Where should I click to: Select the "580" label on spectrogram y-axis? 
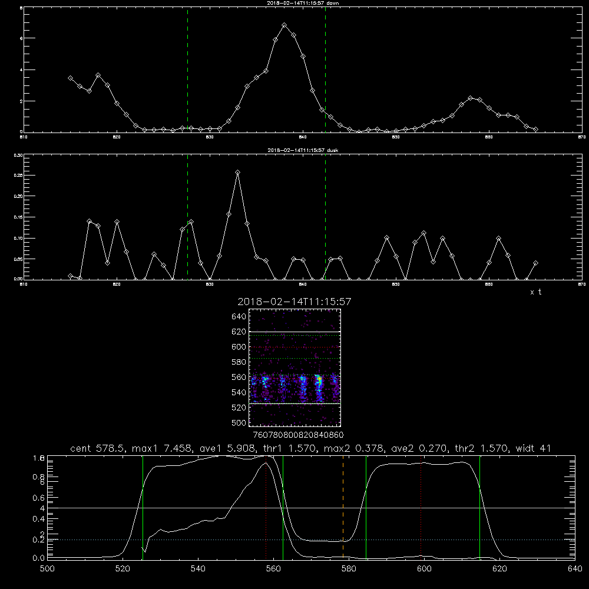point(239,362)
